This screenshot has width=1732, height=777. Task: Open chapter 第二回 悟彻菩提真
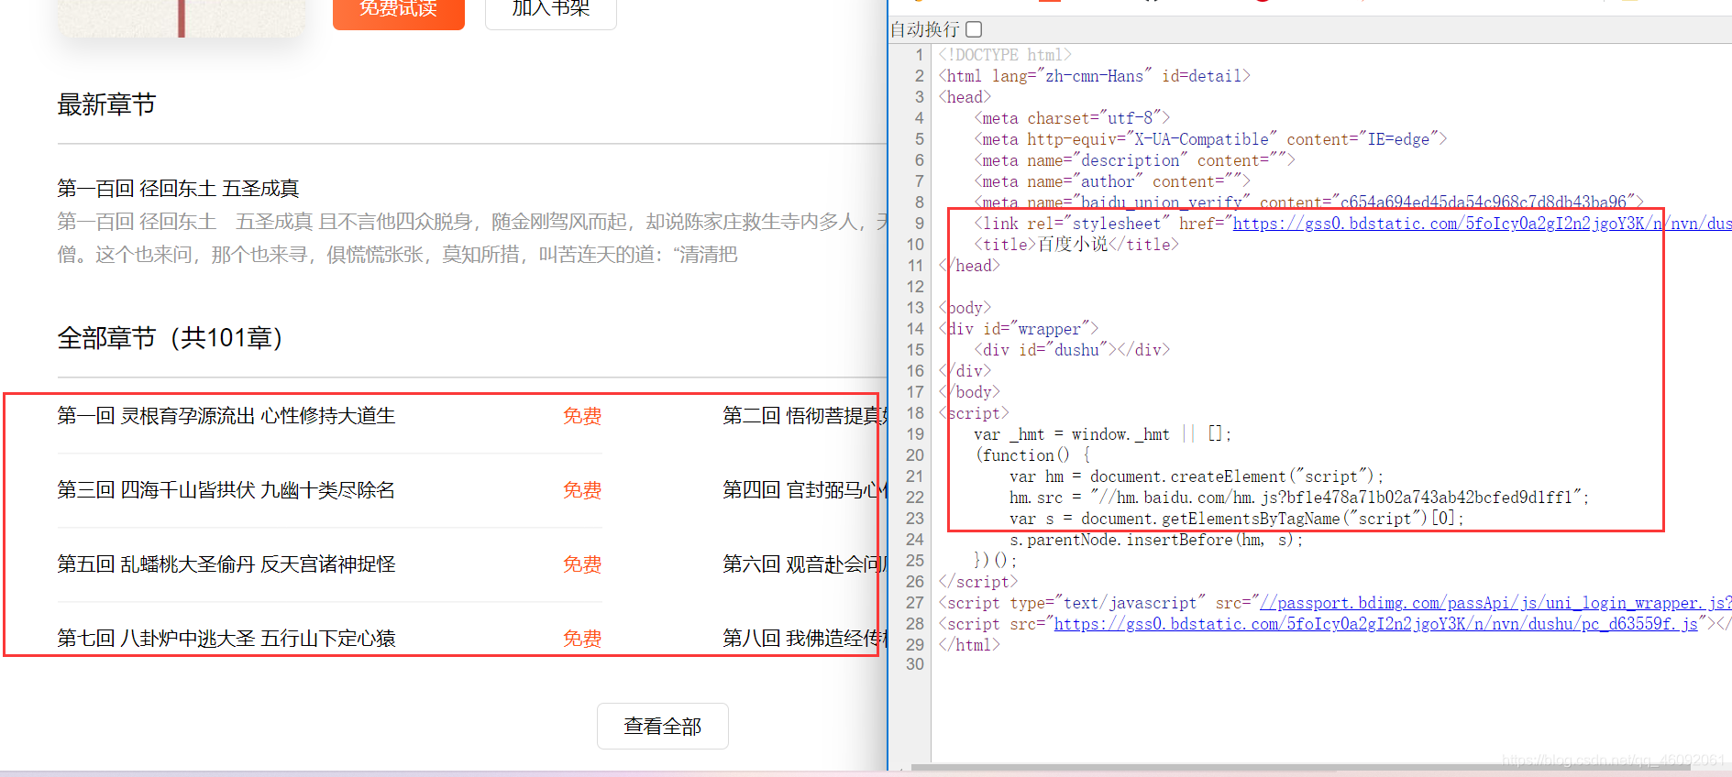pyautogui.click(x=804, y=416)
